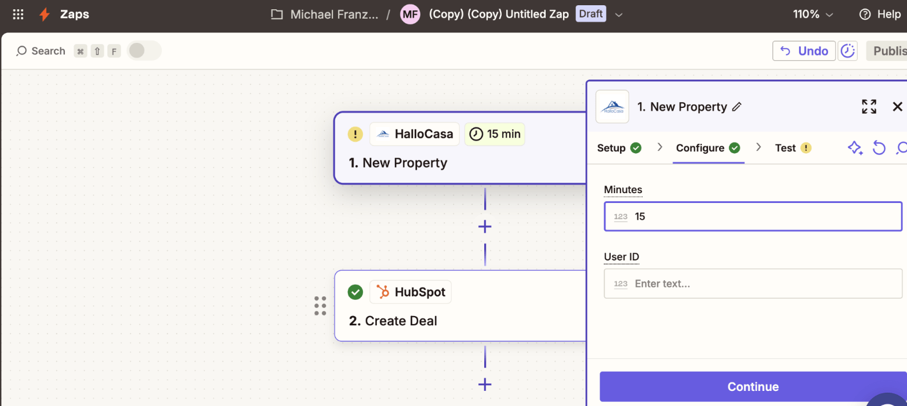Click the green check on Create Deal step
The height and width of the screenshot is (406, 907).
(x=355, y=292)
